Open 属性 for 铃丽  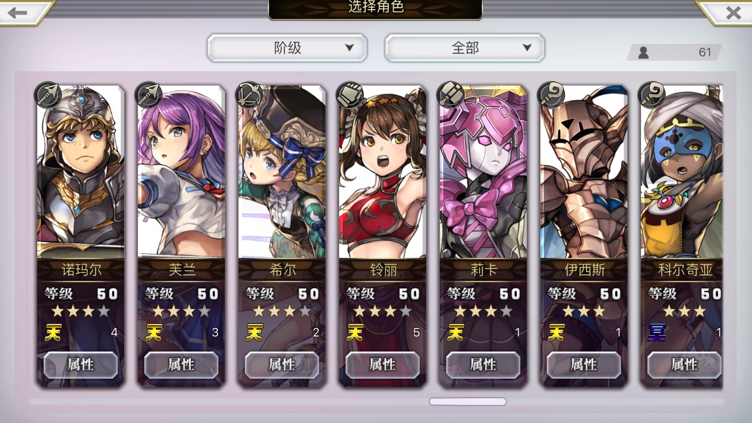click(383, 365)
